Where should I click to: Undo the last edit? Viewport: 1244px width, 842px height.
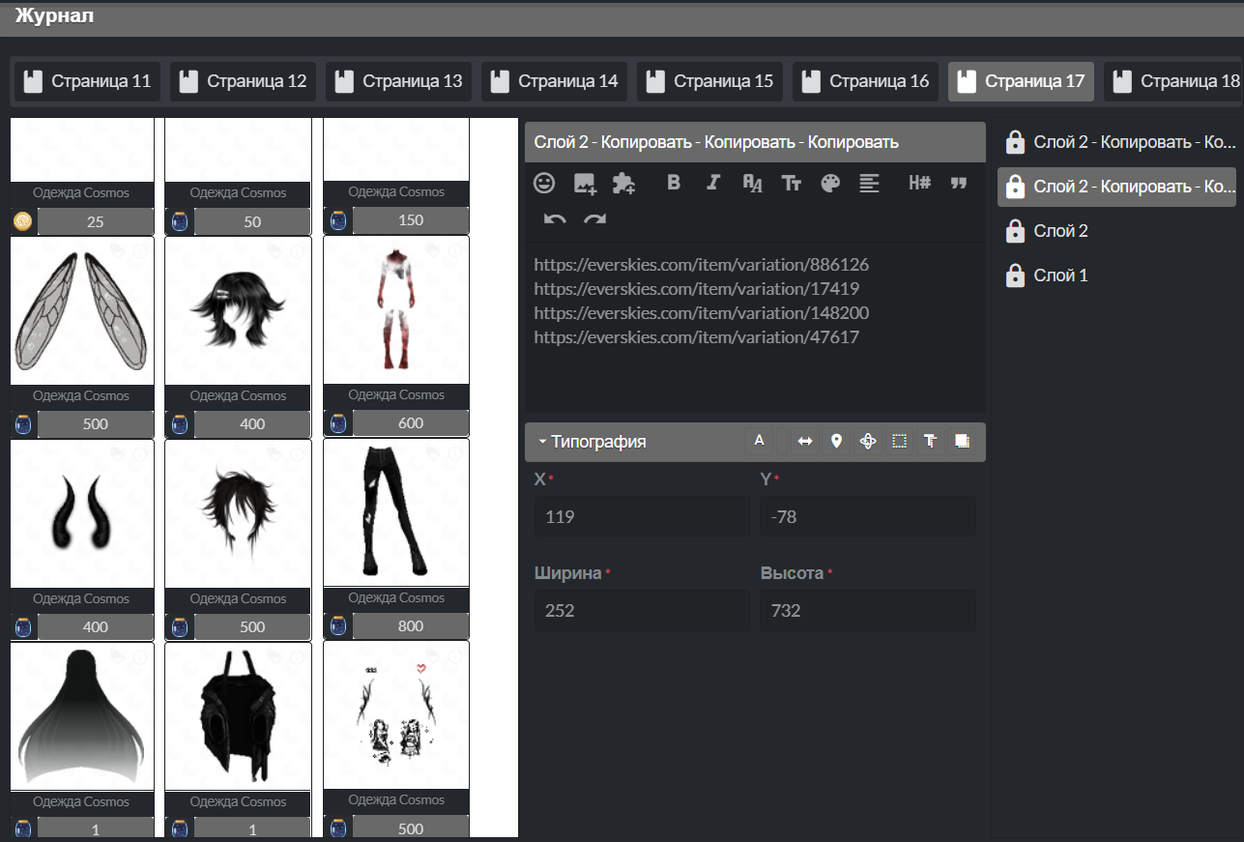555,219
